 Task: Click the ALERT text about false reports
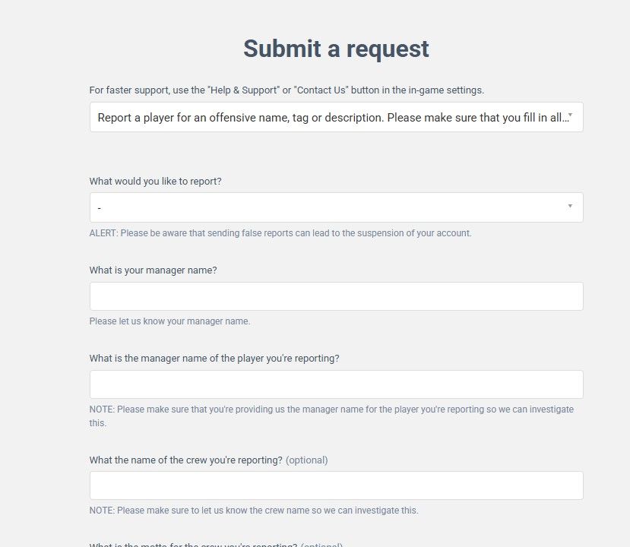click(280, 233)
